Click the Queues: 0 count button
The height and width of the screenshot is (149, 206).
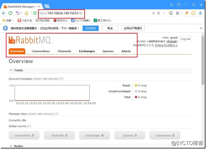[x=130, y=135]
